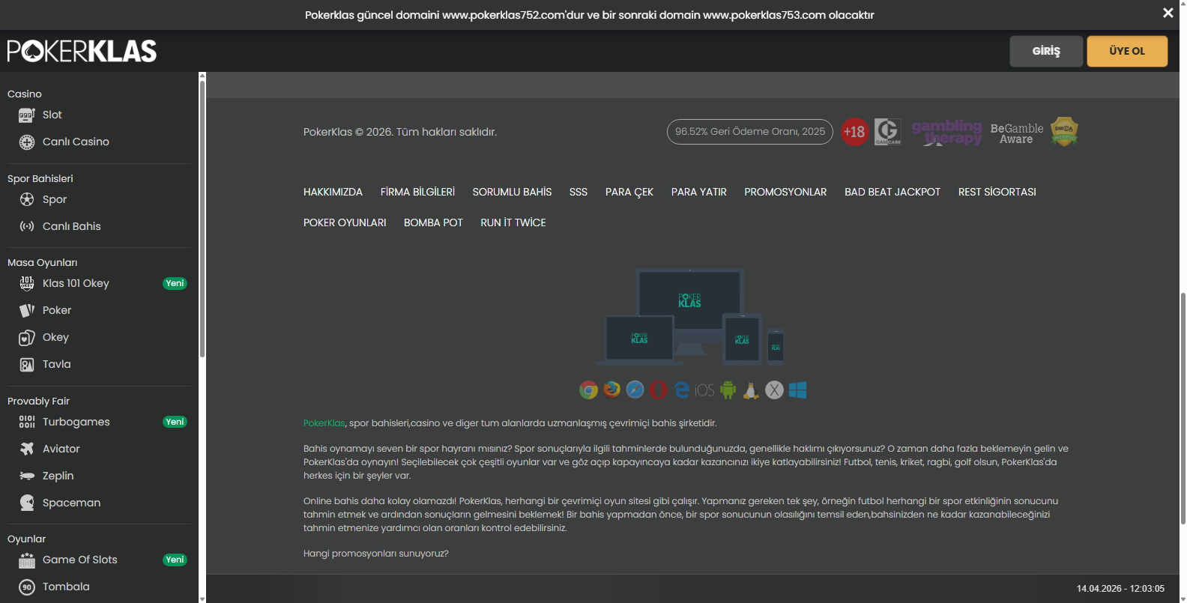Select Game Of Slots menu label

click(80, 560)
